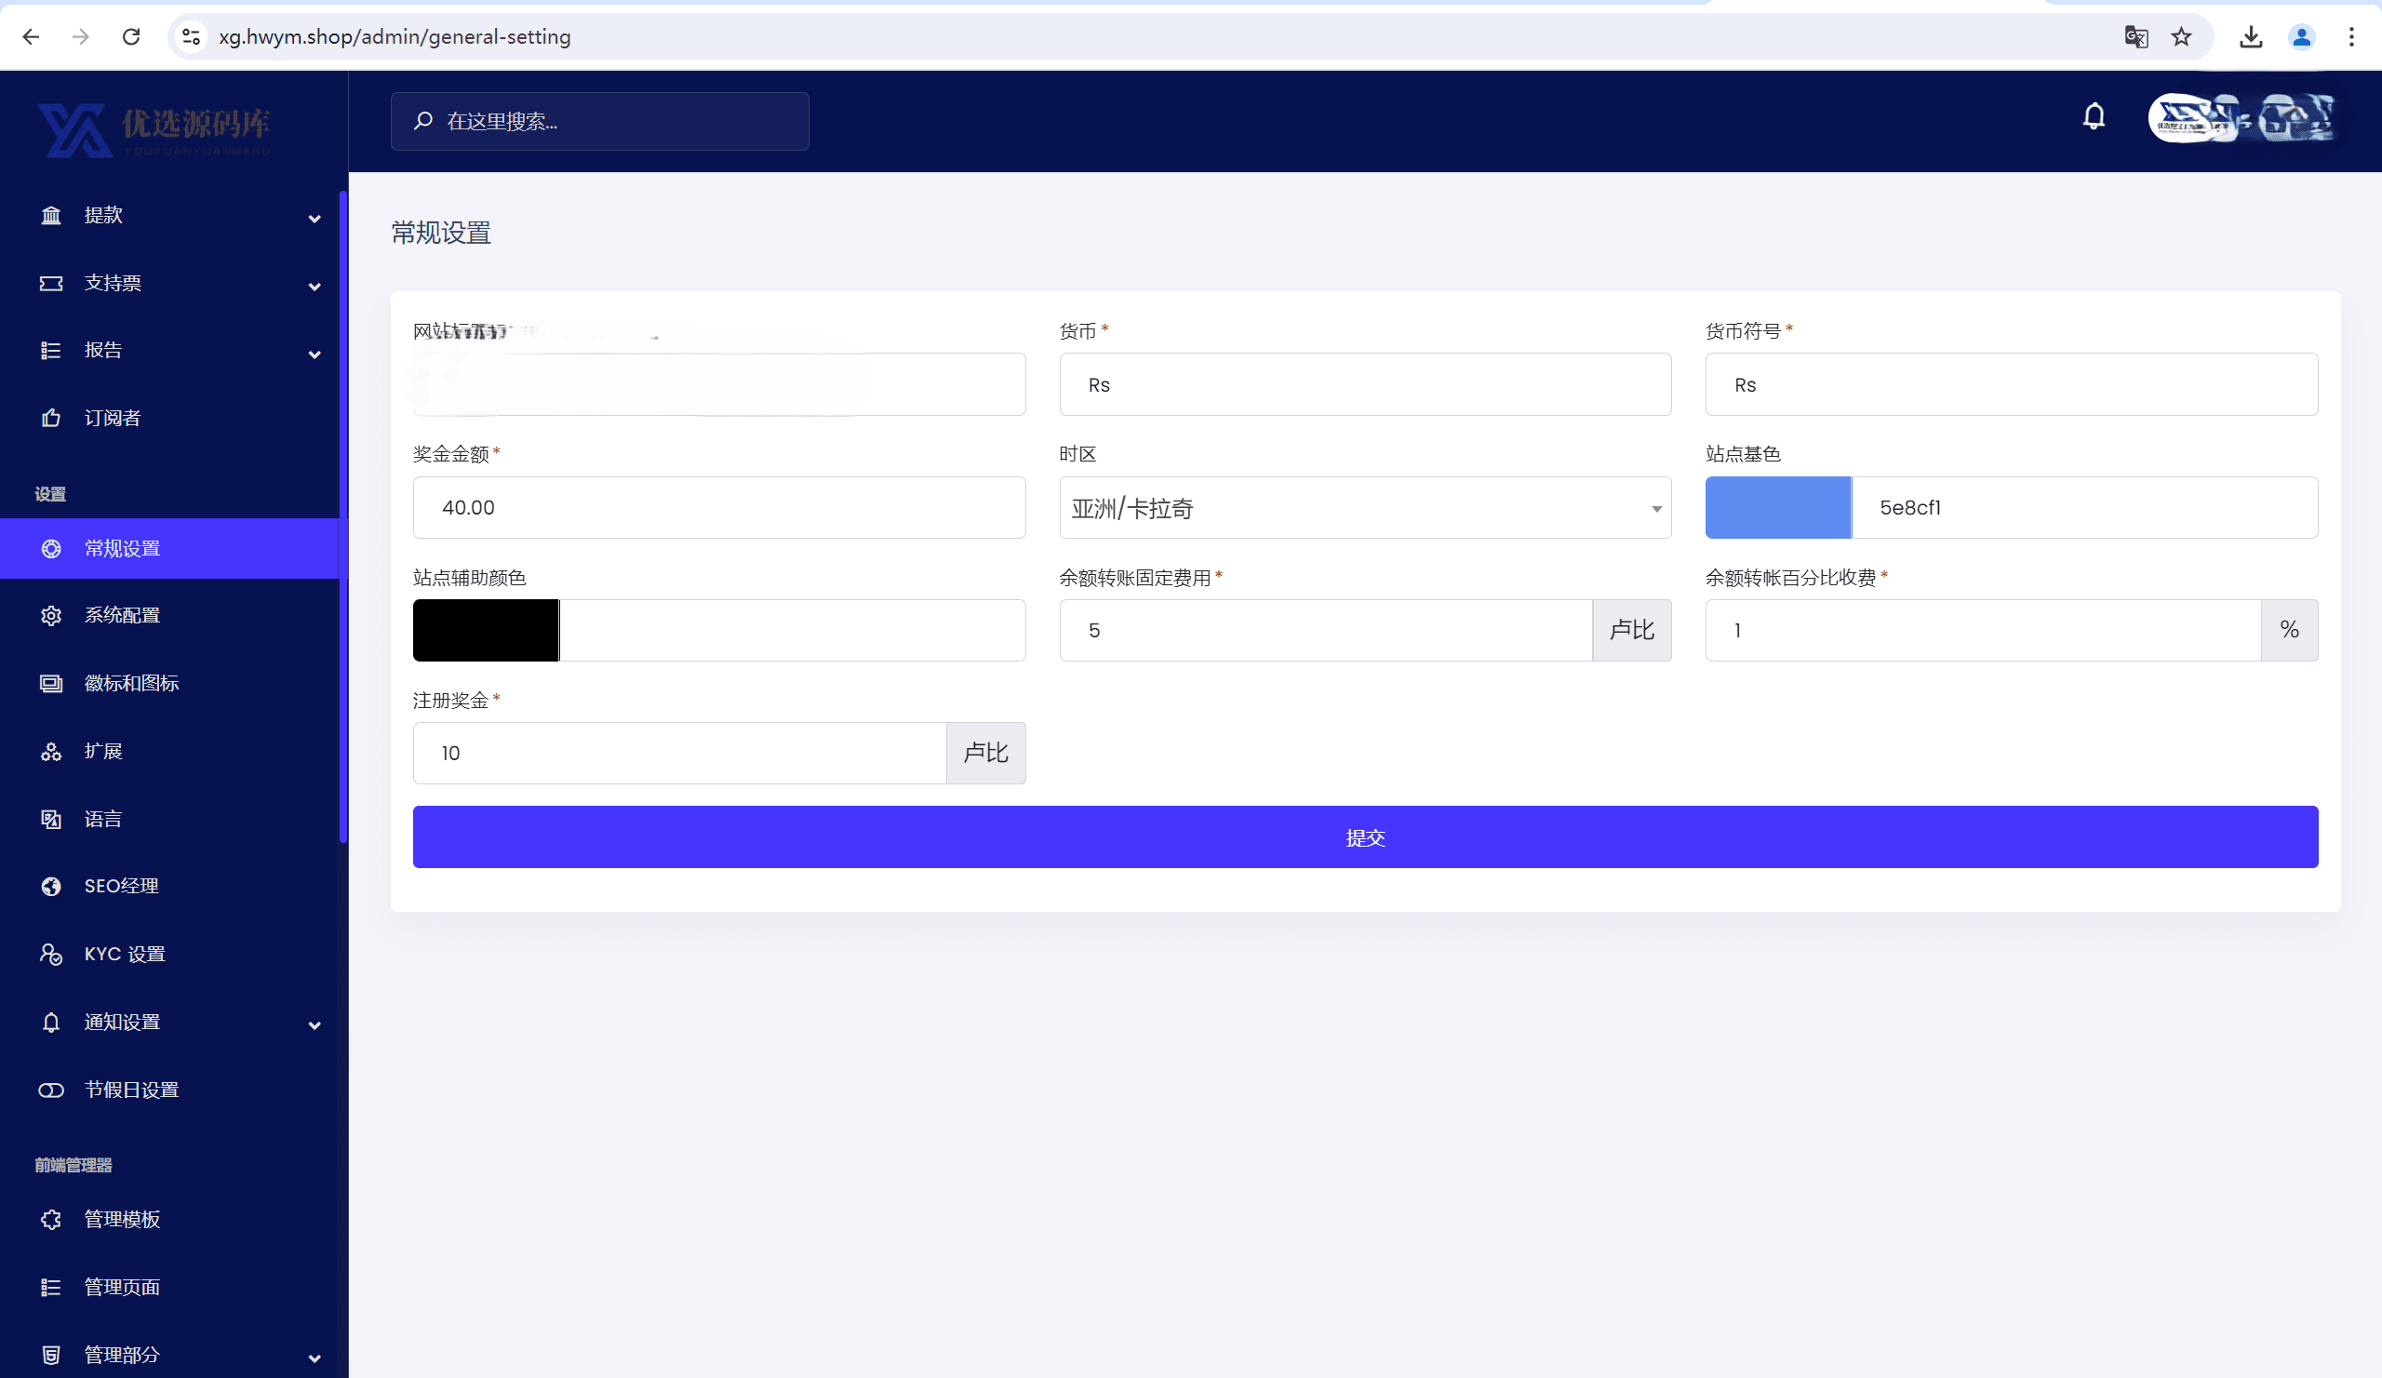
Task: Click the 提交 submit button
Action: (x=1364, y=837)
